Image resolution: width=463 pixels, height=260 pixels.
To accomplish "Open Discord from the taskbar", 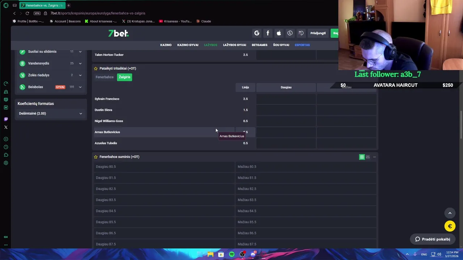I will [x=253, y=254].
